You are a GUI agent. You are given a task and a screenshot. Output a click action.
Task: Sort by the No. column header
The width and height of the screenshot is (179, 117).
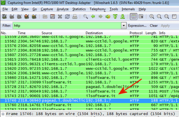[9, 33]
